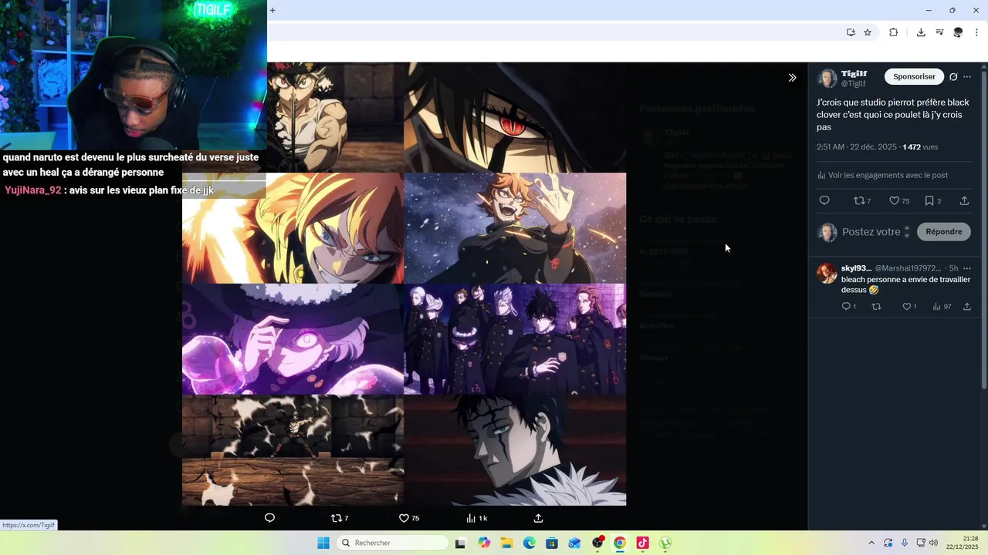
Task: Open Task View on the taskbar
Action: [460, 543]
